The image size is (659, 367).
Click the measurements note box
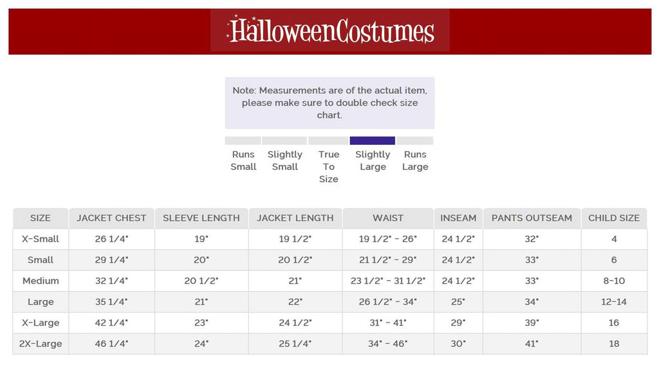click(329, 103)
